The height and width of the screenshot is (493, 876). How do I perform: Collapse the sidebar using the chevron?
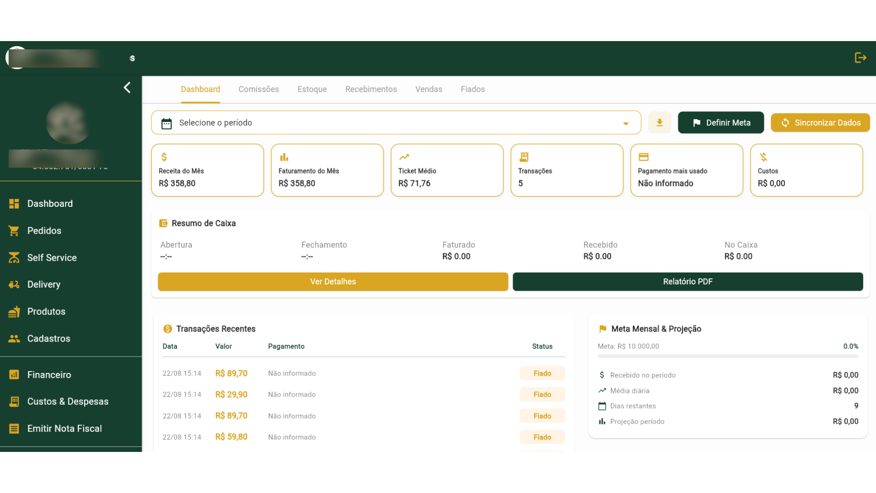click(x=127, y=87)
